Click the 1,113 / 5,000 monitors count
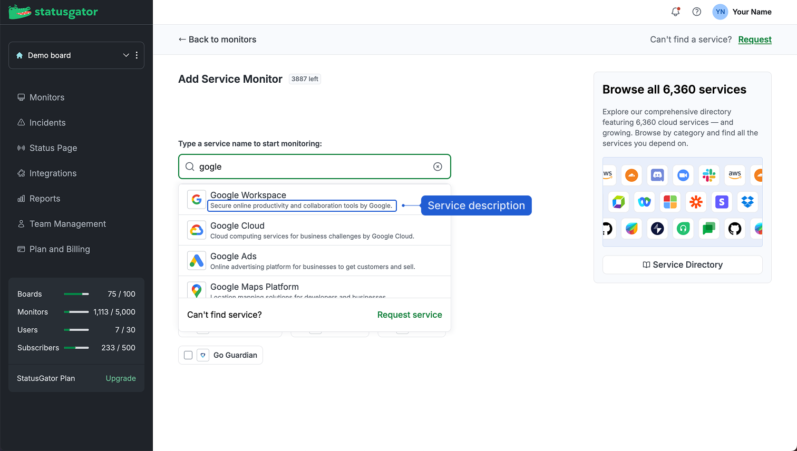 pyautogui.click(x=114, y=312)
